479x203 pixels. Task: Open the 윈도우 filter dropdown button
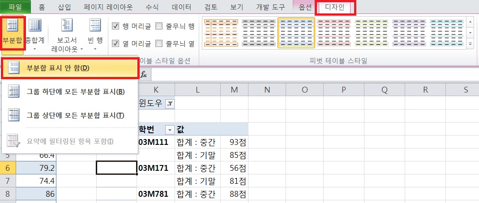170,104
